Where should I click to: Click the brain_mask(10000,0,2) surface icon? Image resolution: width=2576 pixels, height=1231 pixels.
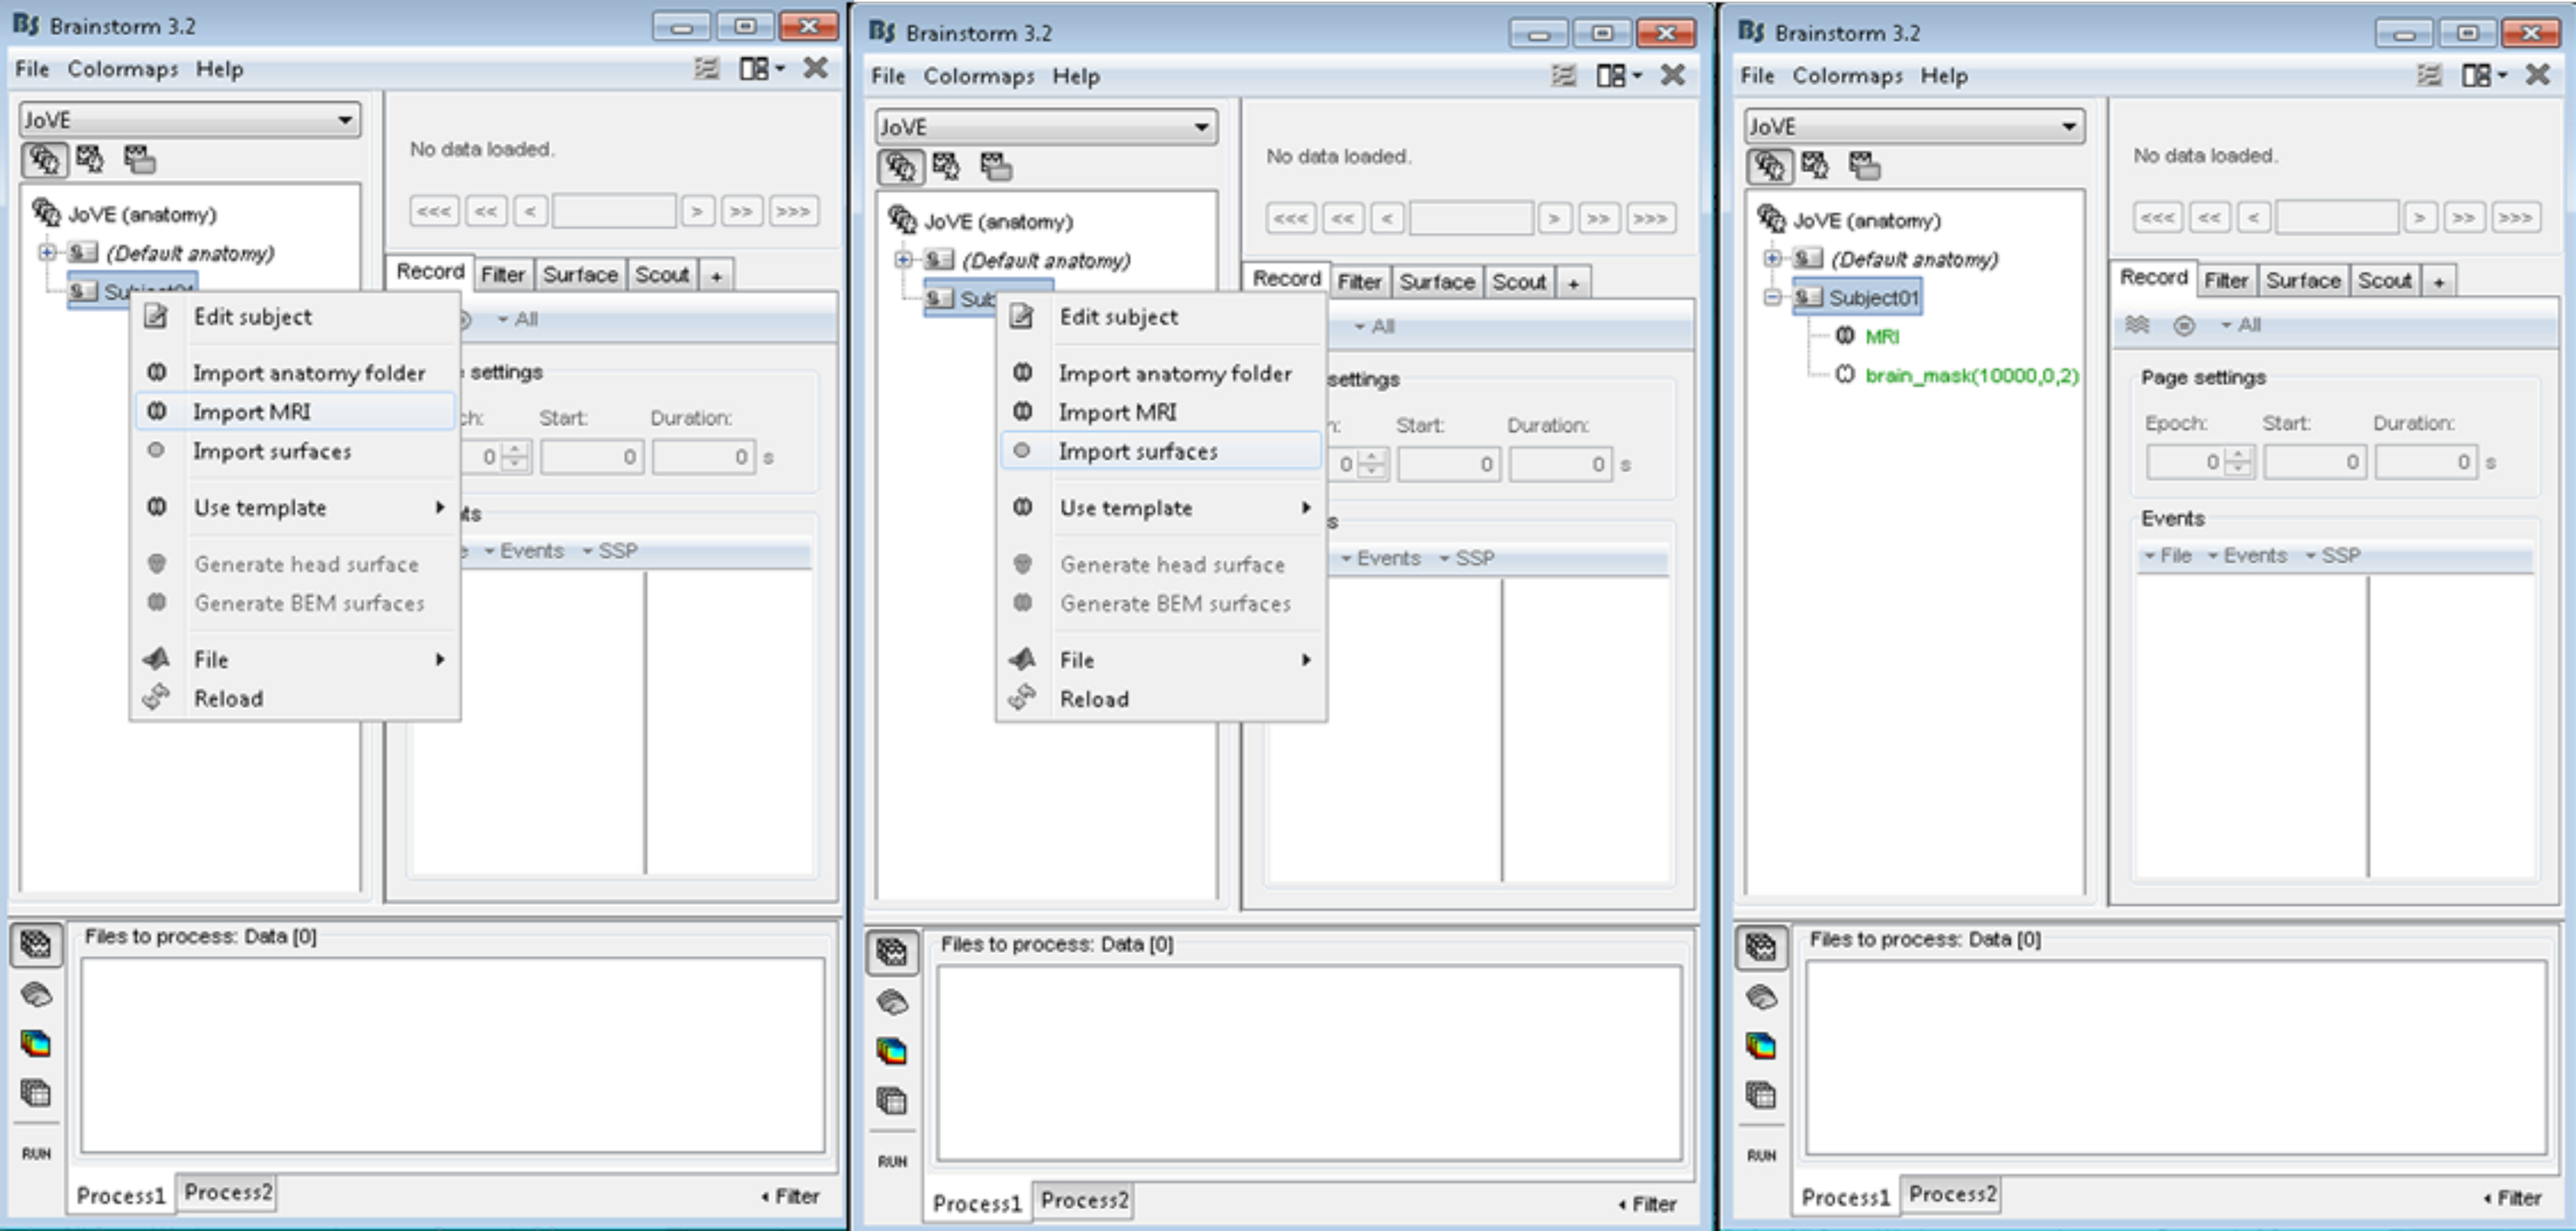click(1845, 375)
